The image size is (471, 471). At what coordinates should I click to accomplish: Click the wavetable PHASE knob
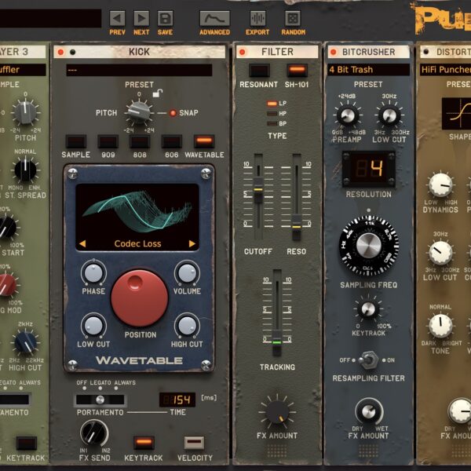[x=93, y=273]
